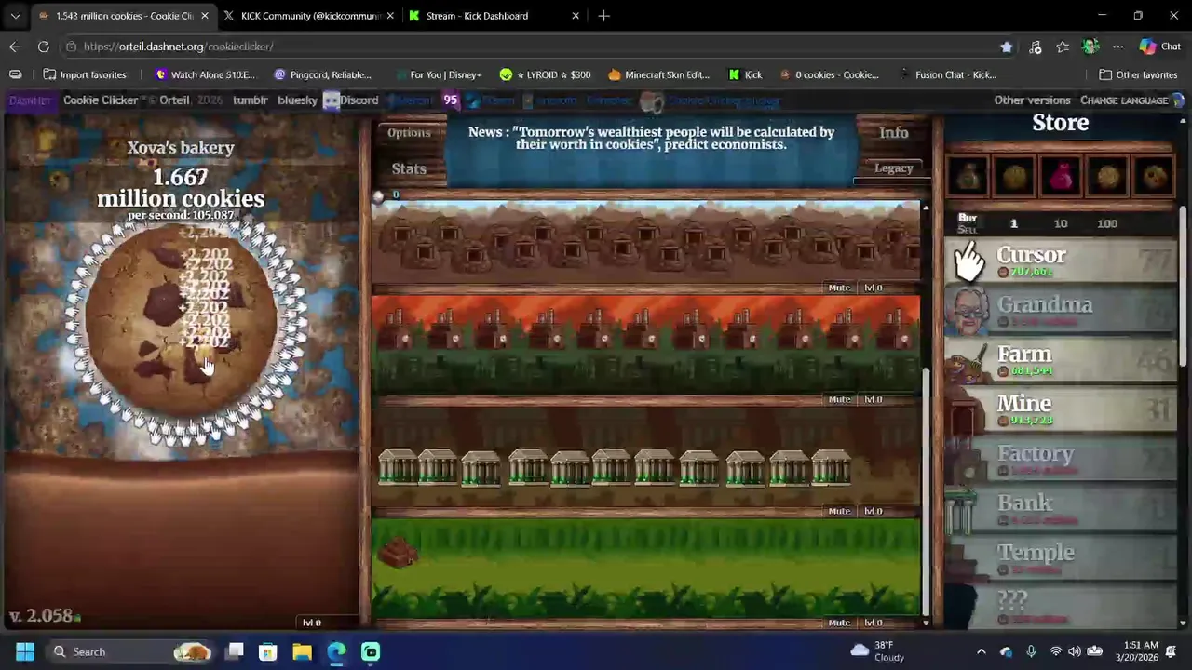Image resolution: width=1192 pixels, height=670 pixels.
Task: Open the bluesky link
Action: point(298,100)
